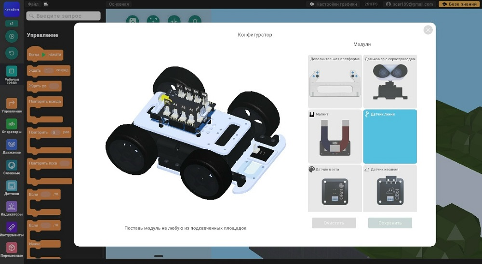Open База знаний knowledge base

(x=459, y=4)
